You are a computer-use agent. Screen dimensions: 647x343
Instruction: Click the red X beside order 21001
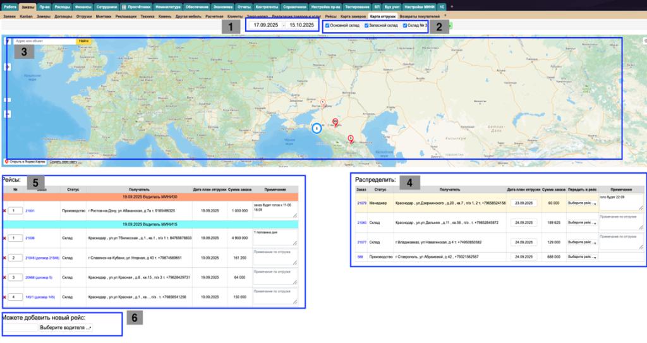click(4, 210)
